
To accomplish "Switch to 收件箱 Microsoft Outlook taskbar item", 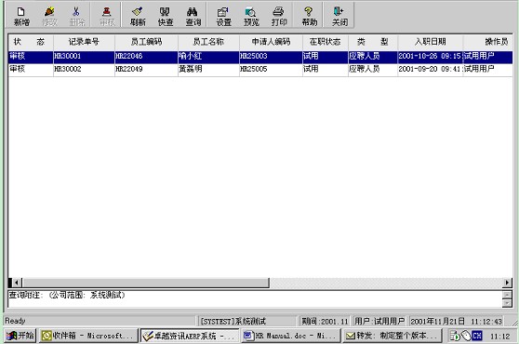I will point(88,336).
